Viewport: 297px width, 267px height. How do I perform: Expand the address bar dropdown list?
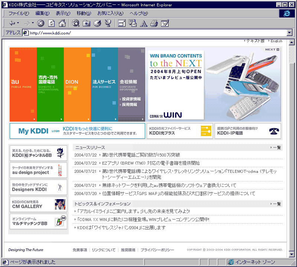coord(290,33)
